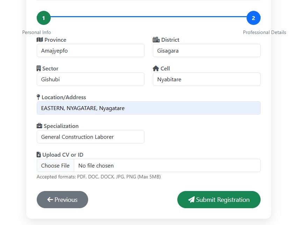Screen dimensions: 298x225
Task: Submit the form with Submit Registration
Action: click(219, 200)
